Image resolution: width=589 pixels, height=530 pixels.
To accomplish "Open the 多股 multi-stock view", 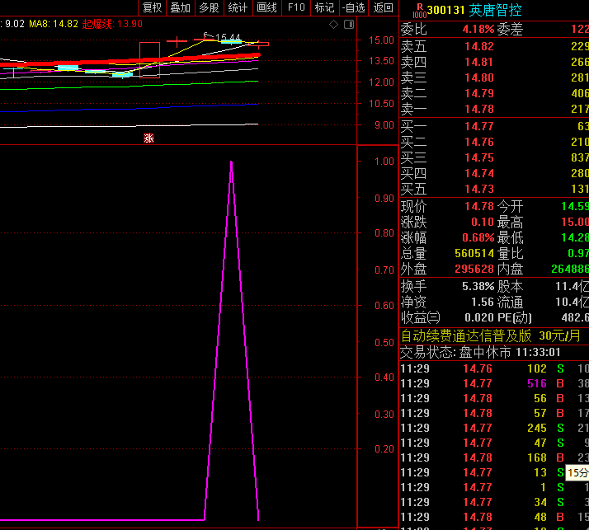I will click(209, 7).
